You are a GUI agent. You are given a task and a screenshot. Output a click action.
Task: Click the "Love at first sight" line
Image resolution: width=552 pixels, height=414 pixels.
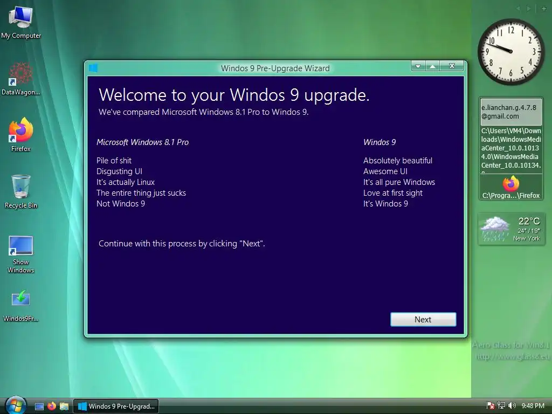393,193
